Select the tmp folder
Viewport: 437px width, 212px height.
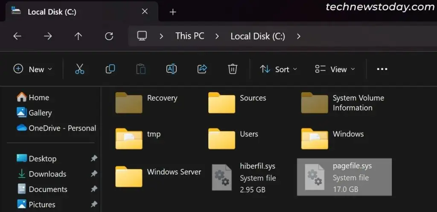click(138, 139)
